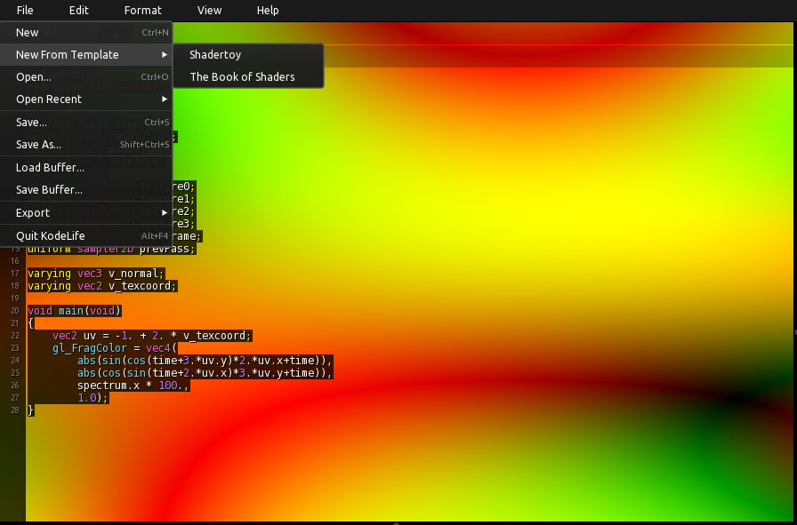Select Save Buffer... option
Viewport: 797px width, 525px height.
pos(86,190)
